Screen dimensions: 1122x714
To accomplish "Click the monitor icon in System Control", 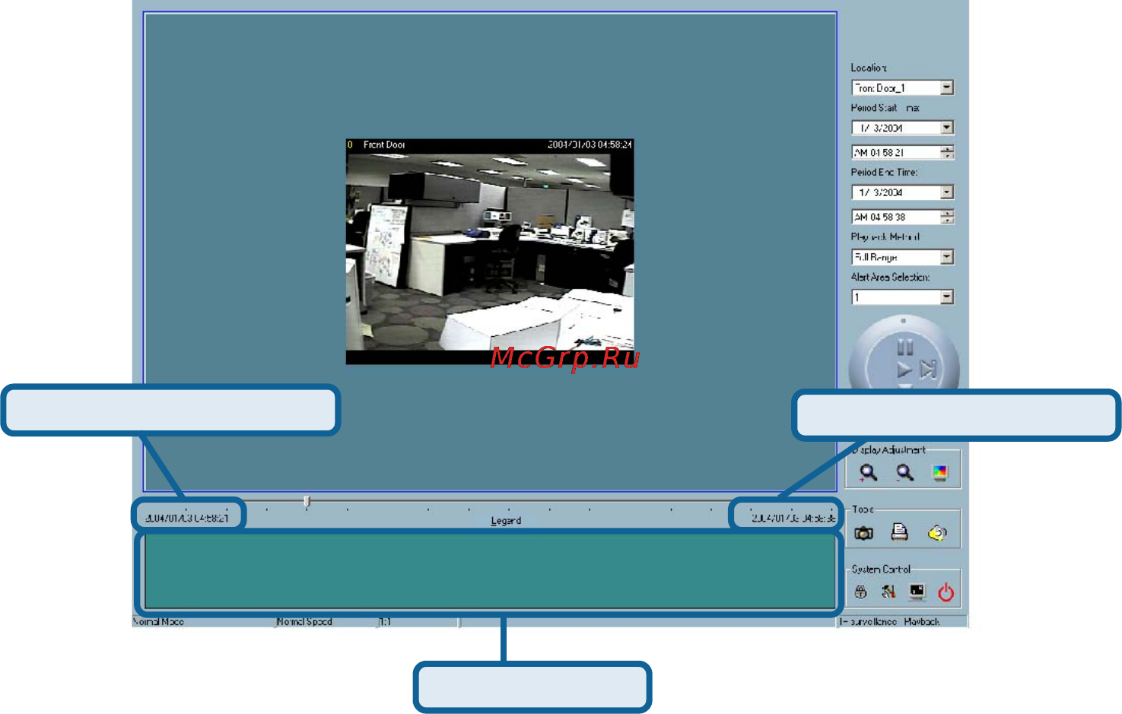I will click(917, 592).
